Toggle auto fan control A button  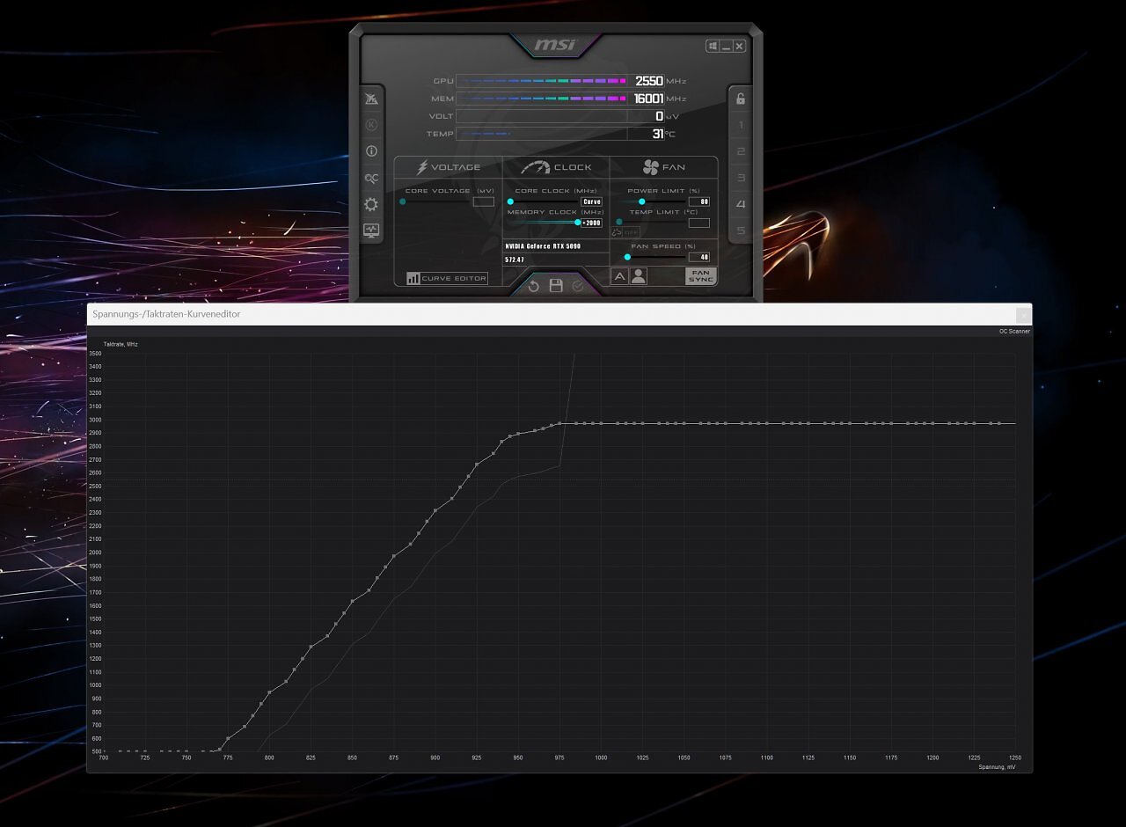pyautogui.click(x=619, y=276)
